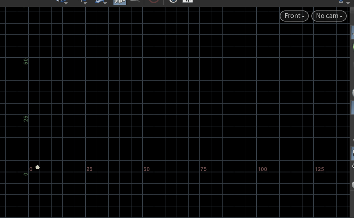Click the horizontal axis label 100
354x218 pixels.
click(263, 169)
